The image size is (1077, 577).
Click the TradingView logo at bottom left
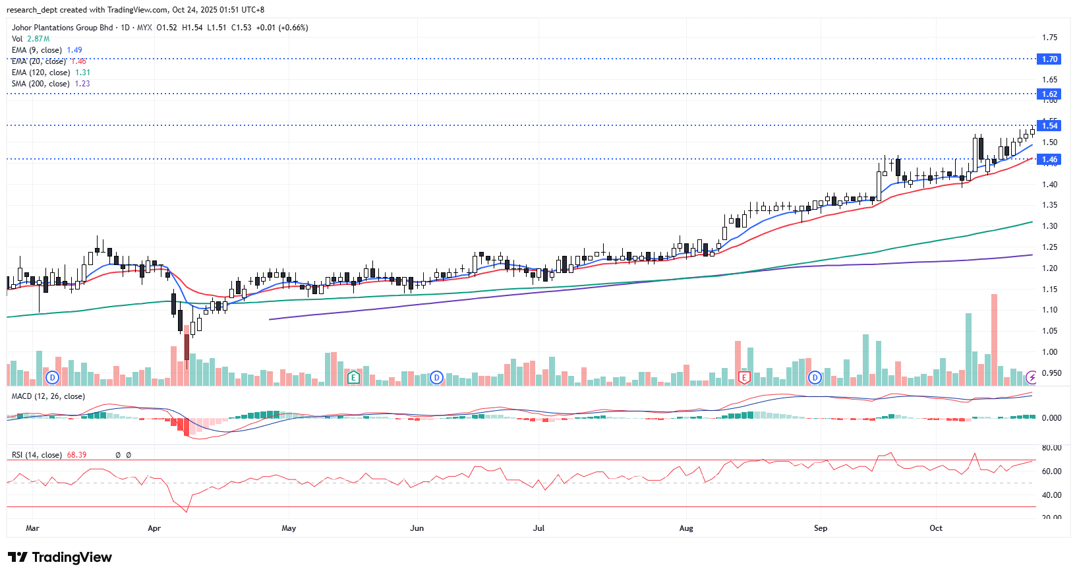(60, 557)
